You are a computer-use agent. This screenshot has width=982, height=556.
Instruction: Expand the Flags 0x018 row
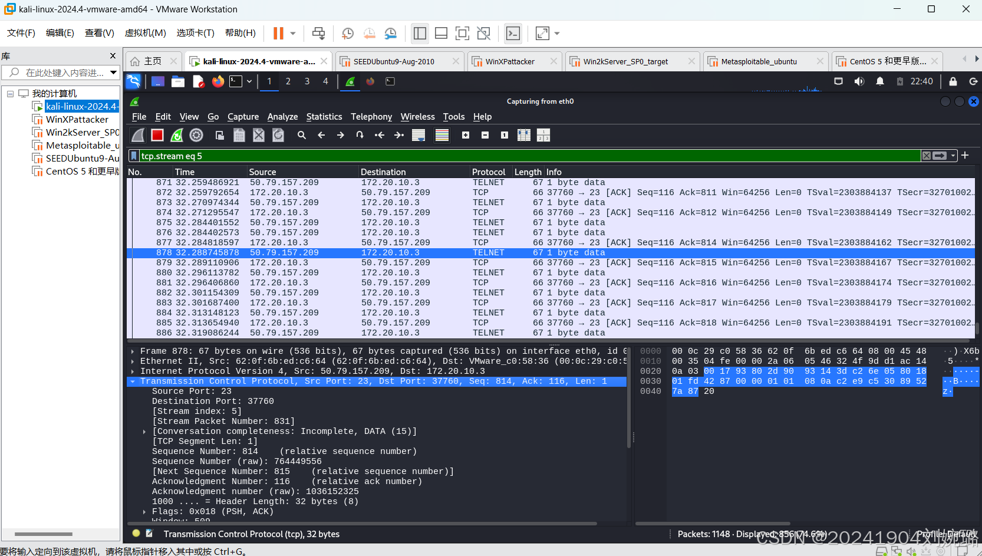click(144, 512)
